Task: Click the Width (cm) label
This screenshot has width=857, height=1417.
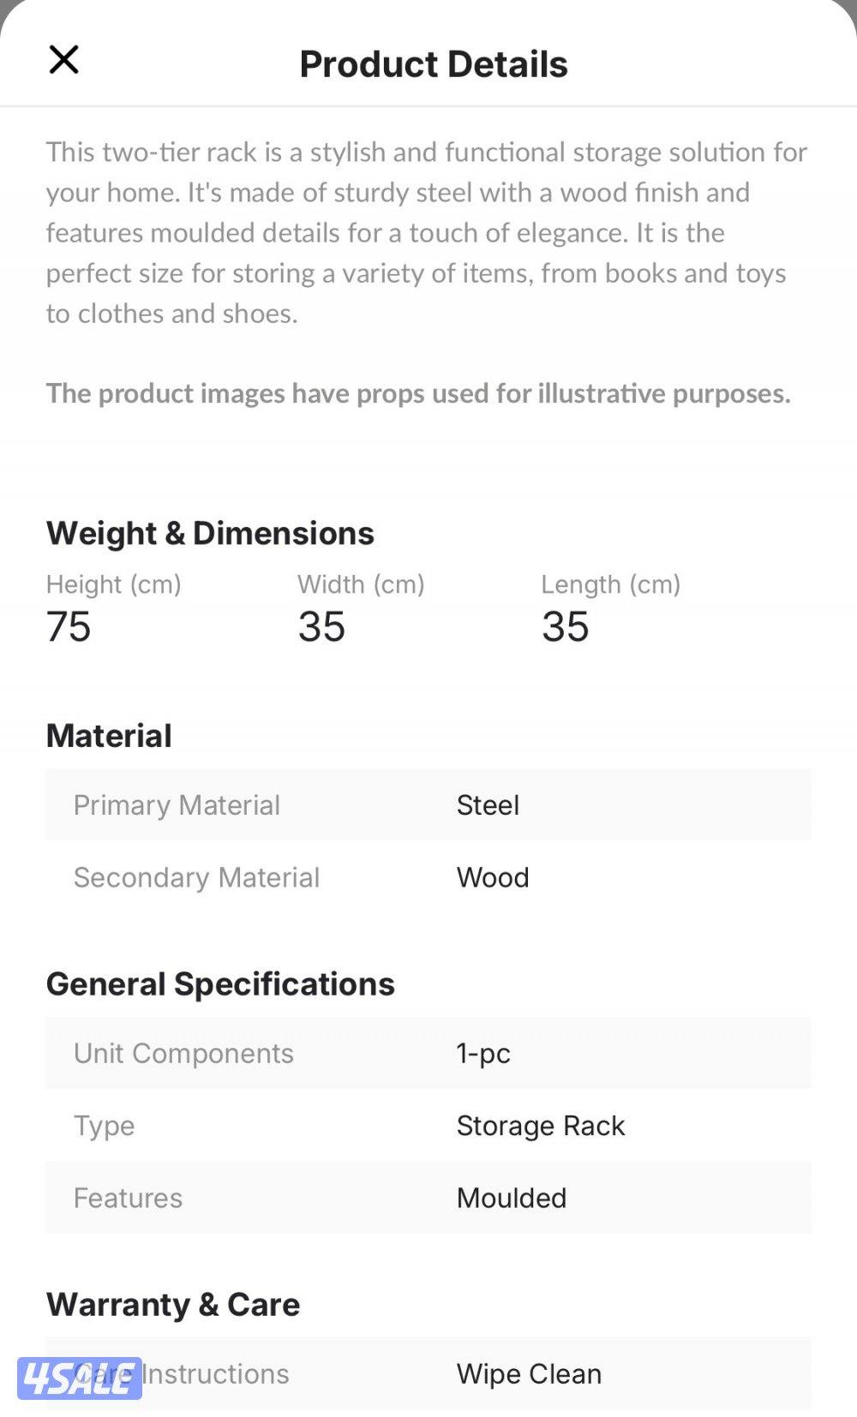Action: pos(361,584)
